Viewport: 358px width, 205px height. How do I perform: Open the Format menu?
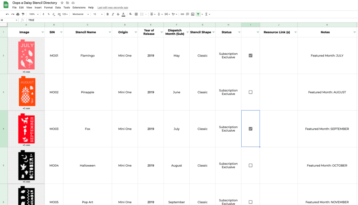tap(48, 8)
